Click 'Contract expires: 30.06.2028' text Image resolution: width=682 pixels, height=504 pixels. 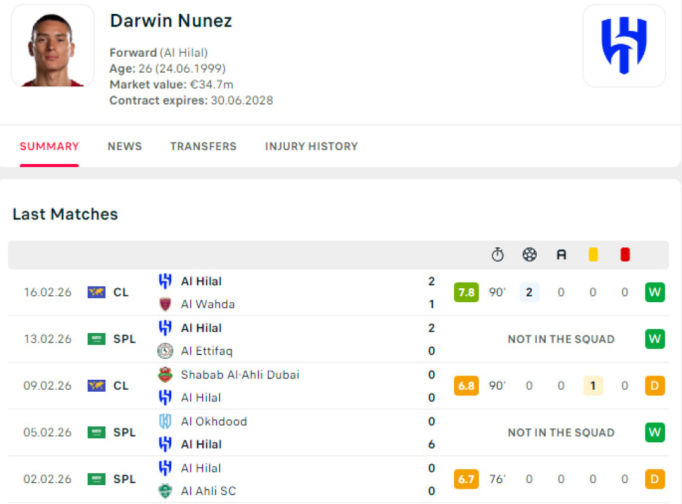(191, 100)
